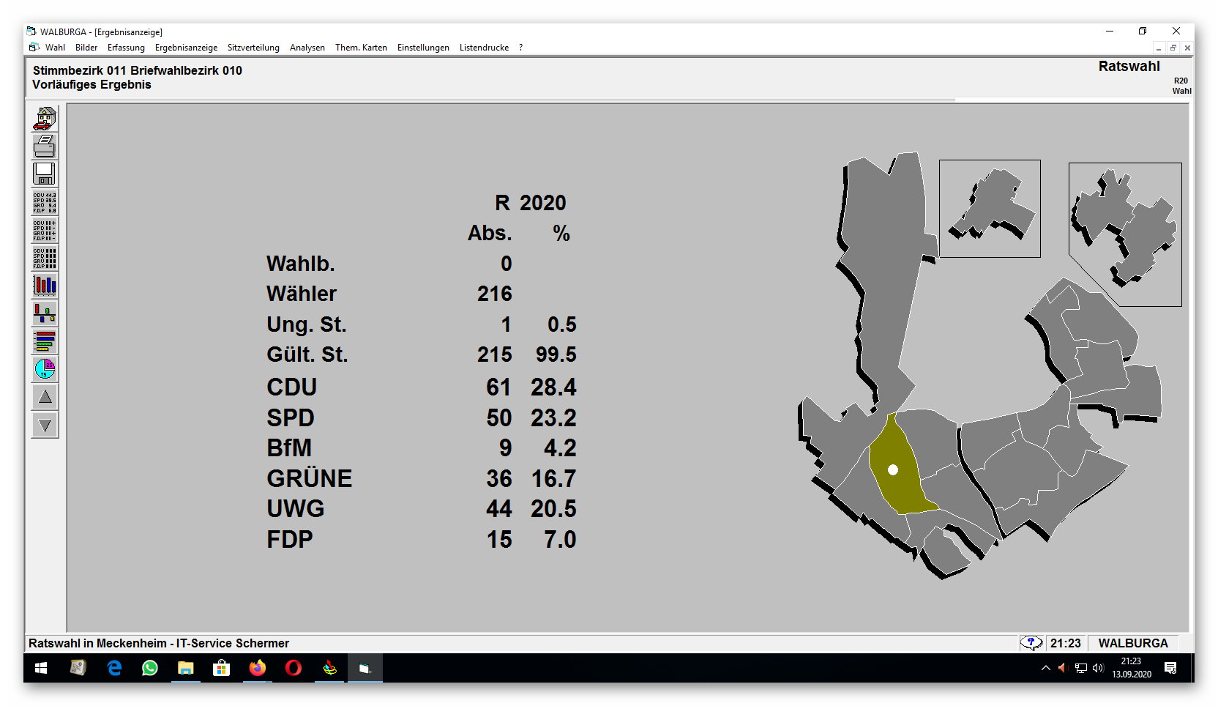Open the vertical bar chart view
Viewport: 1218px width, 706px height.
coord(45,286)
